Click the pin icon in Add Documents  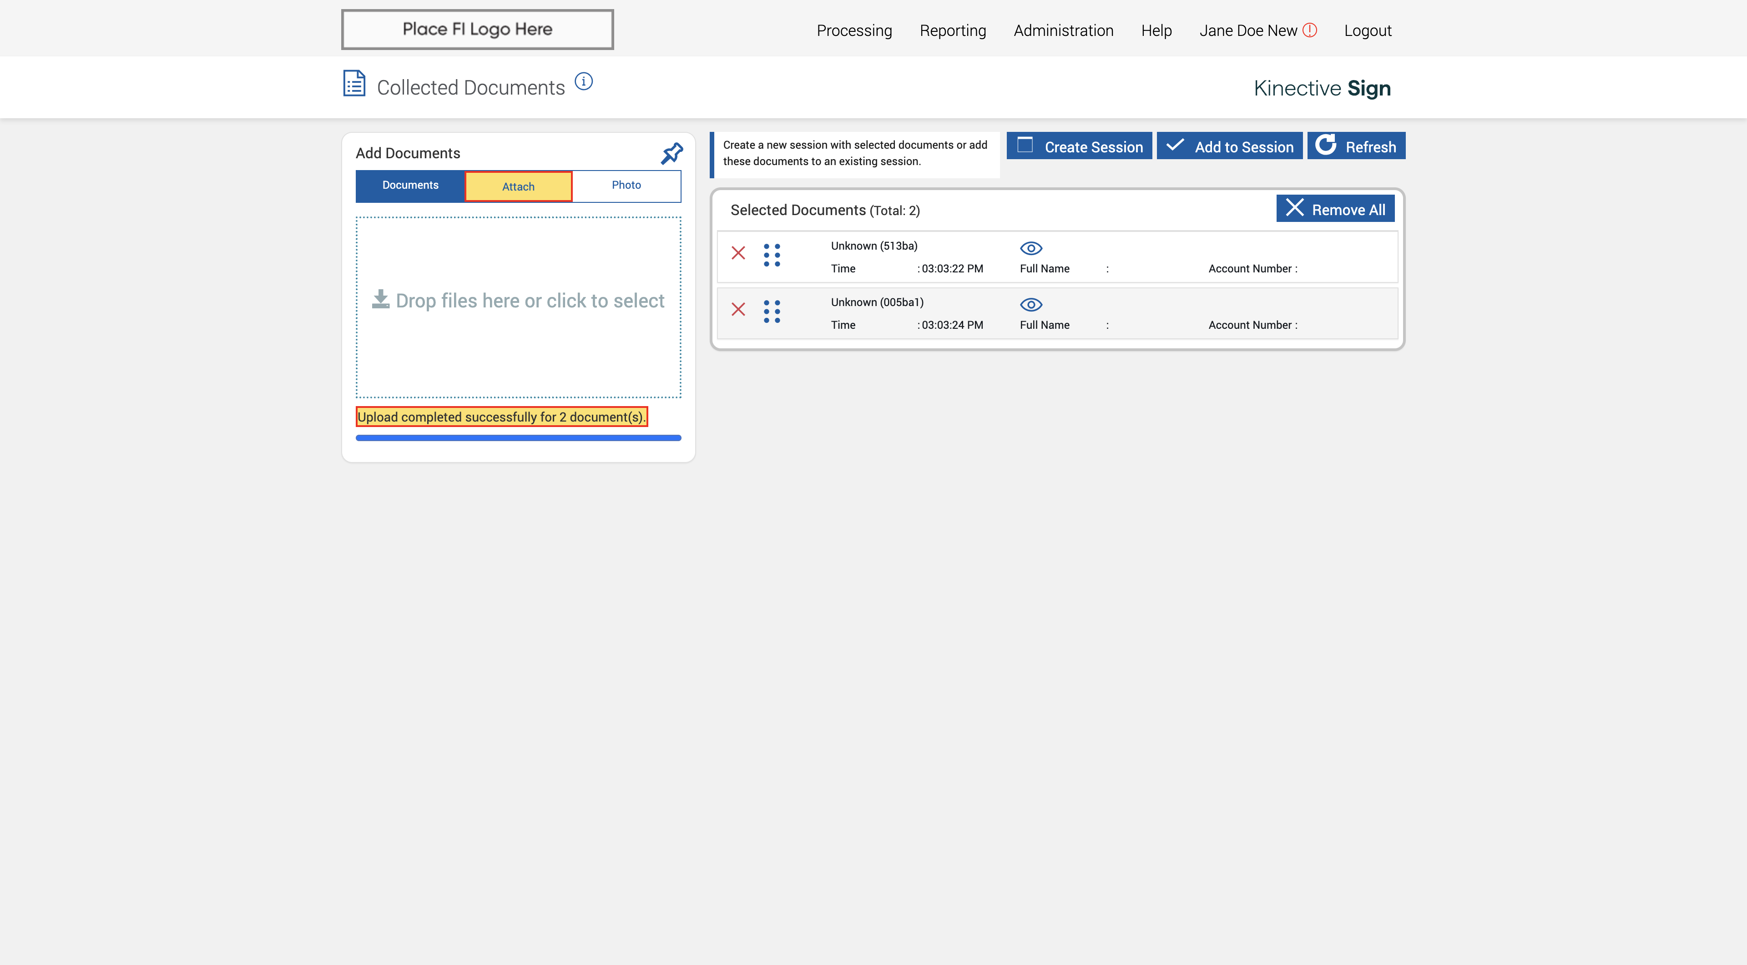coord(672,153)
